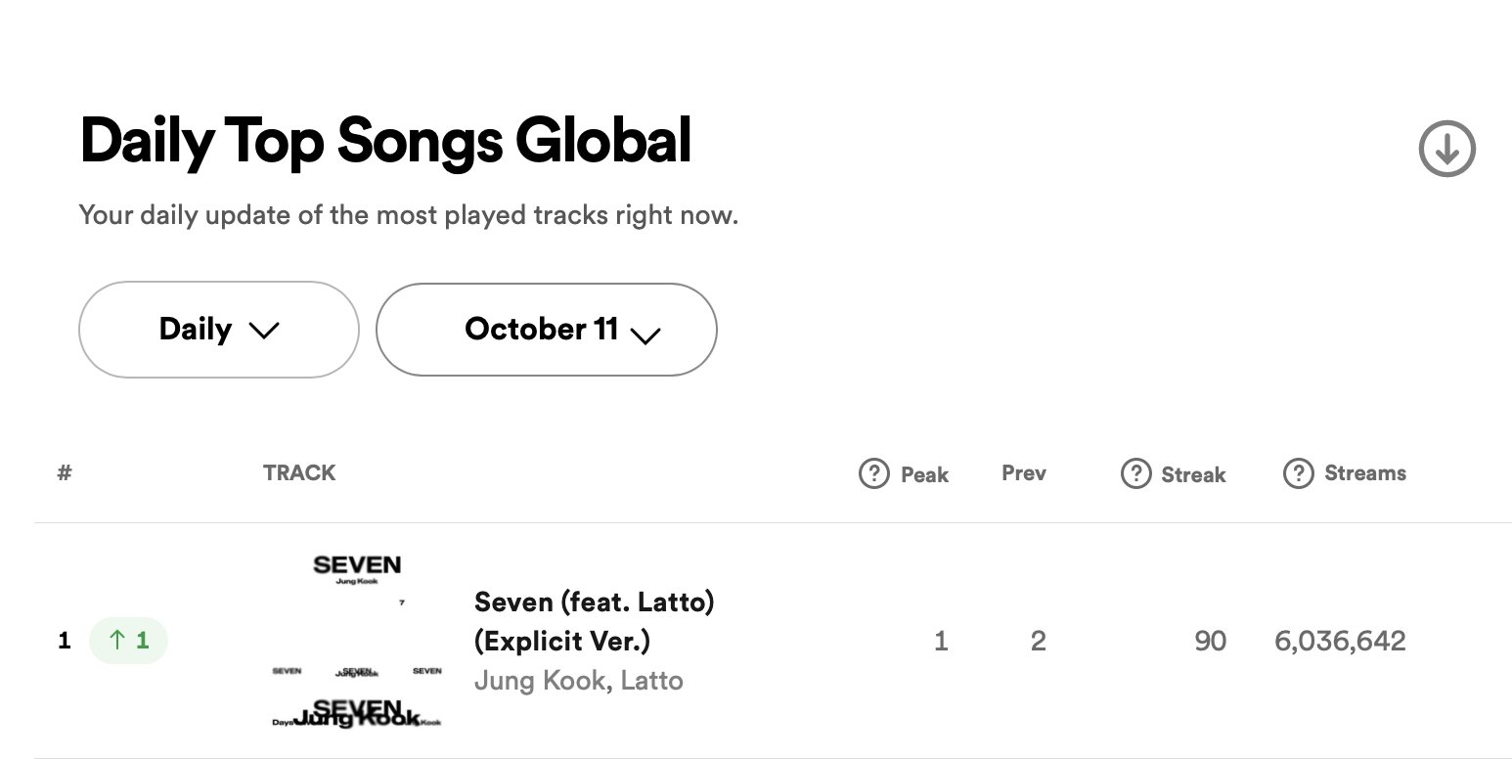Click the Peak column label
This screenshot has width=1512, height=759.
tap(924, 475)
